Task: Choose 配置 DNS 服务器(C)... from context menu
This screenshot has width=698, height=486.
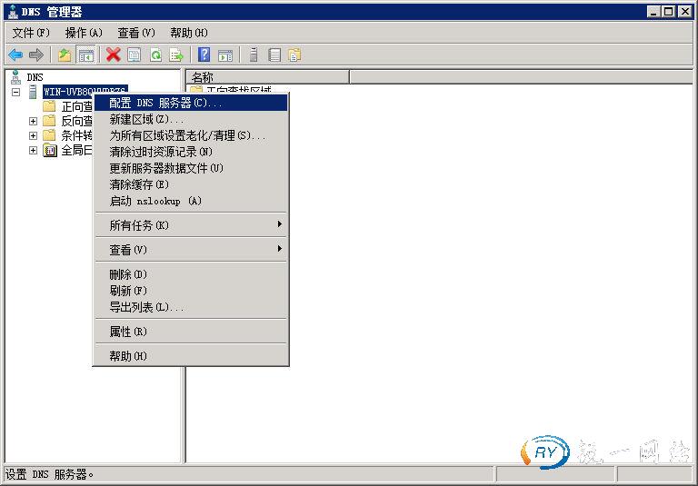Action: [191, 103]
